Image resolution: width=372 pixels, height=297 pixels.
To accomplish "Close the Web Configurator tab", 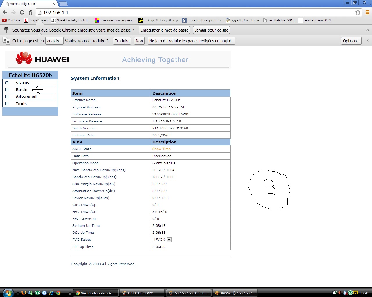I will [54, 4].
